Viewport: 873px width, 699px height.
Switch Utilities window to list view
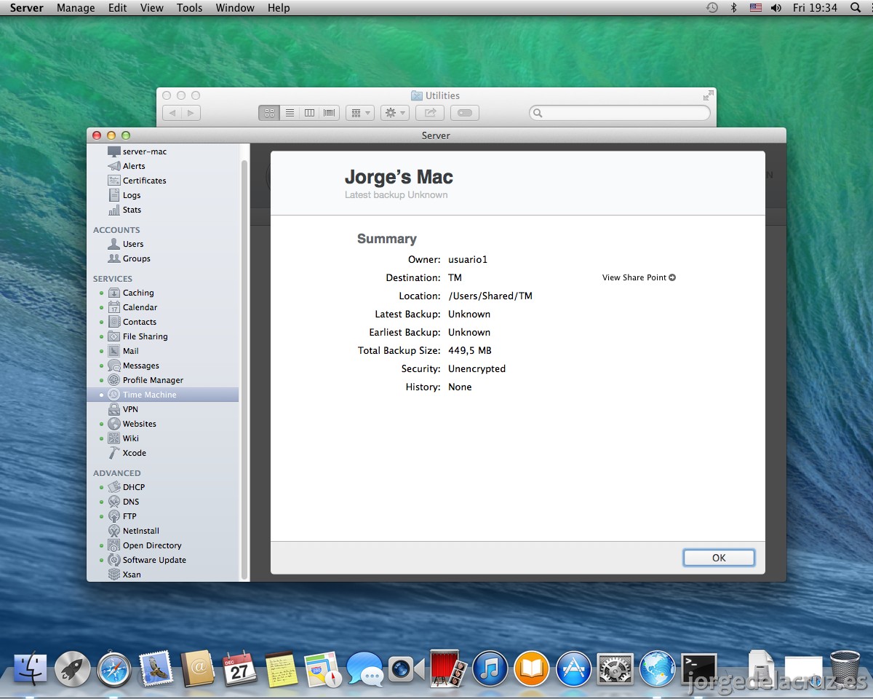pos(290,113)
